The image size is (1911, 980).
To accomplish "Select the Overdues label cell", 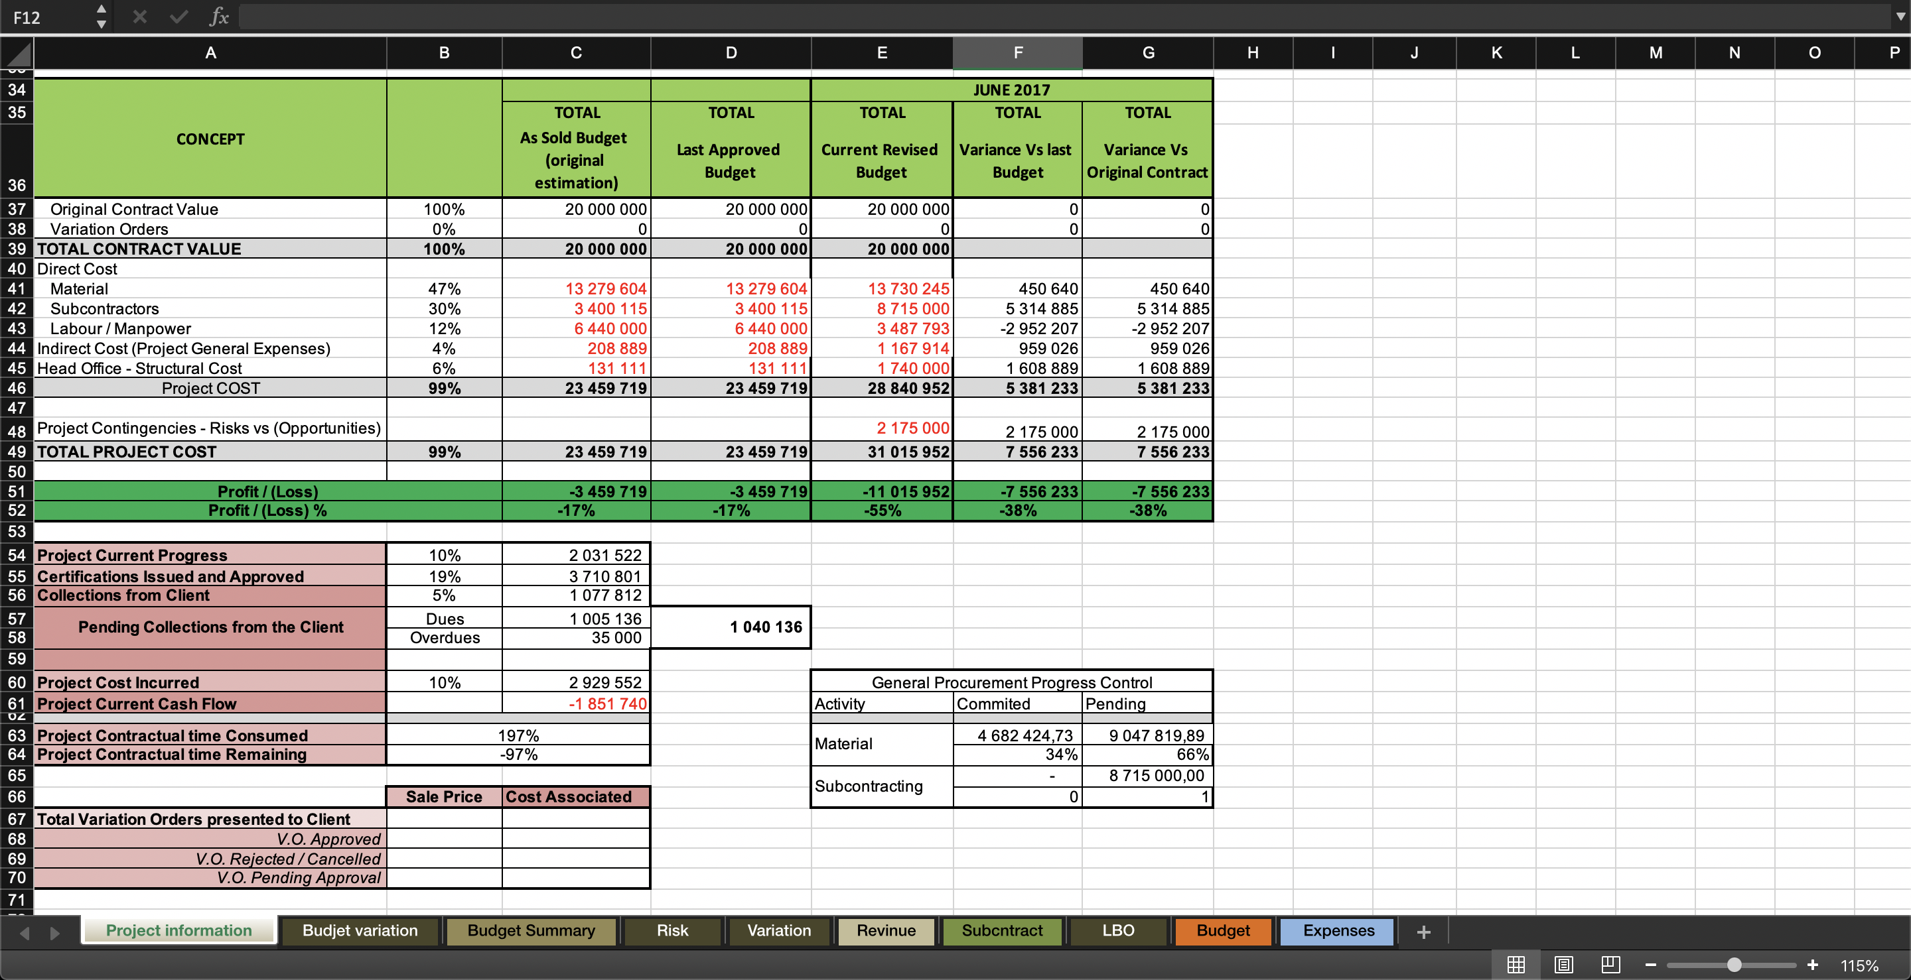I will pyautogui.click(x=445, y=637).
